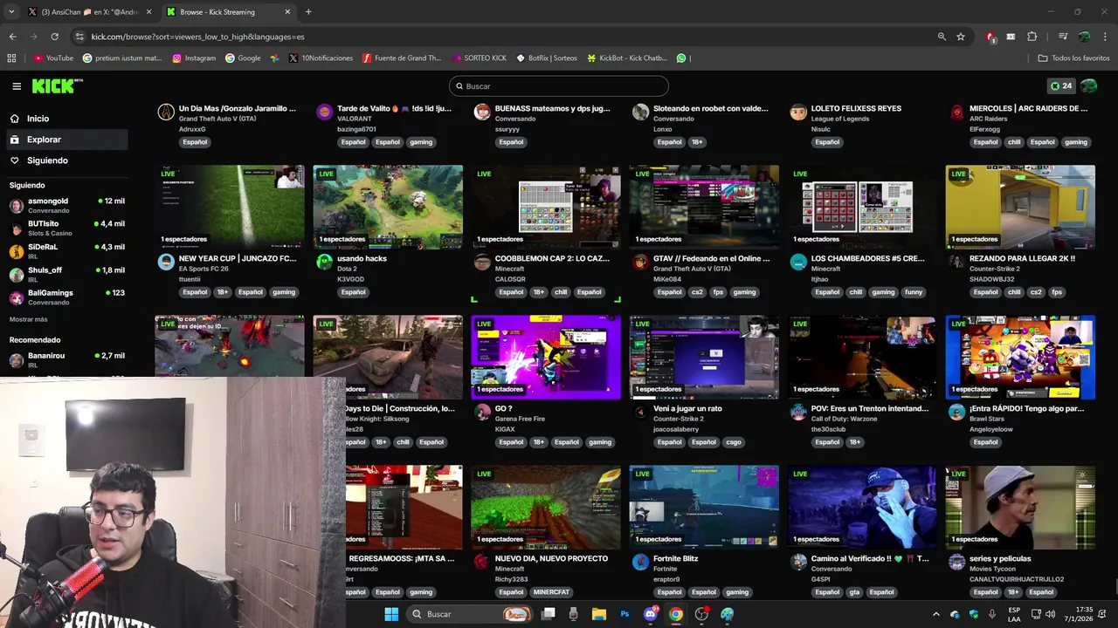
Task: Open the 'GO ?' Garena Free Fire thumbnail
Action: [x=546, y=357]
